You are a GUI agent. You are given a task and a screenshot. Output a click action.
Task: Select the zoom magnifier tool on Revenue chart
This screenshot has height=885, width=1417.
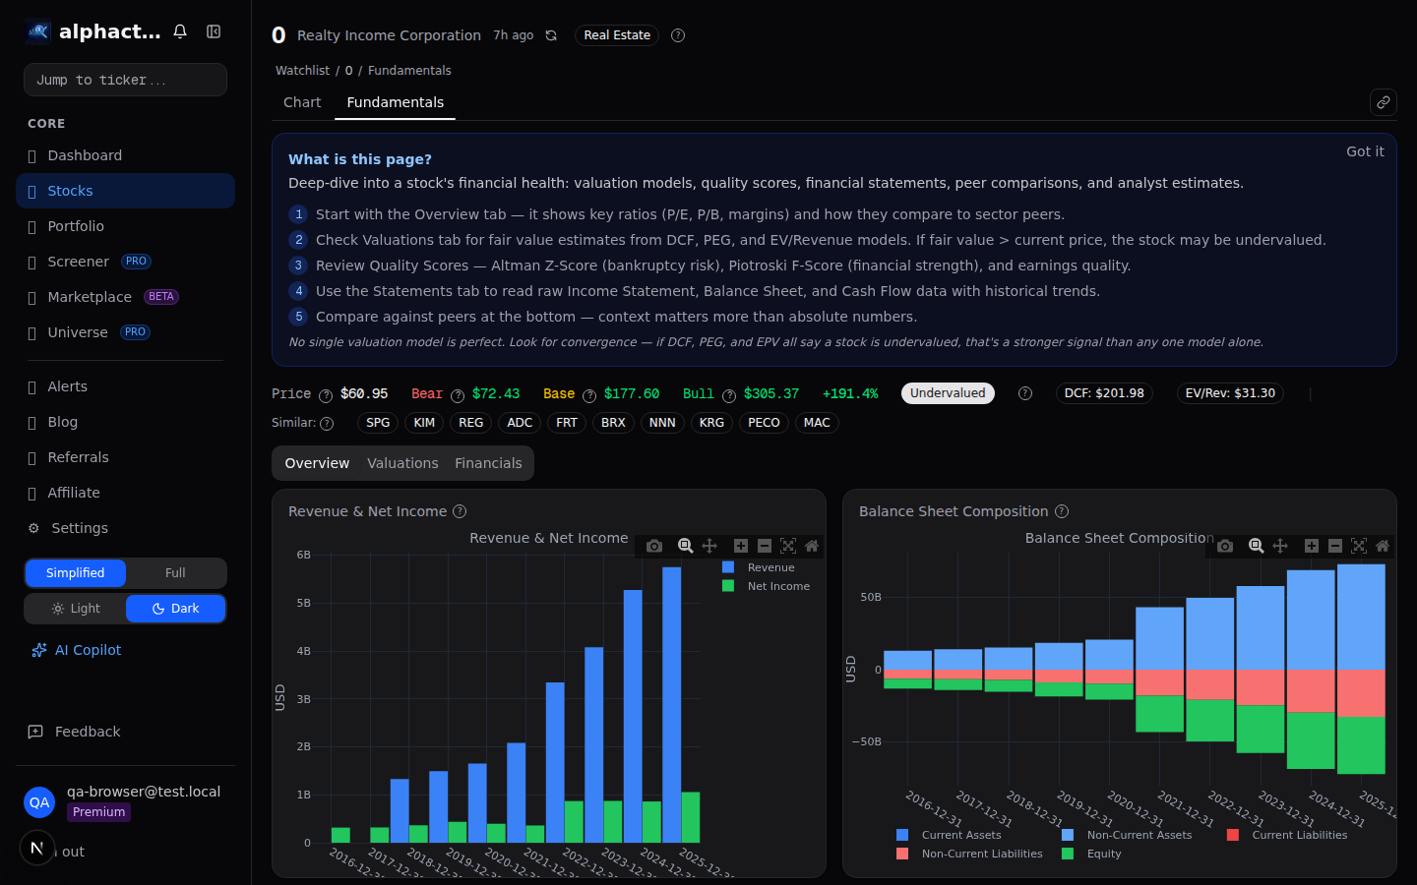coord(685,546)
